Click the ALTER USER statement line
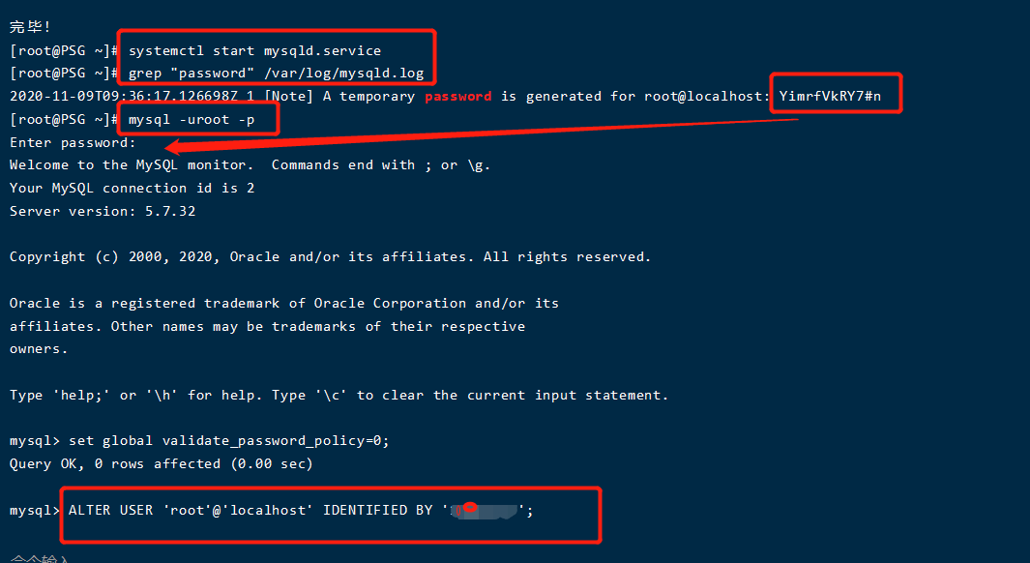Image resolution: width=1030 pixels, height=563 pixels. pyautogui.click(x=301, y=511)
